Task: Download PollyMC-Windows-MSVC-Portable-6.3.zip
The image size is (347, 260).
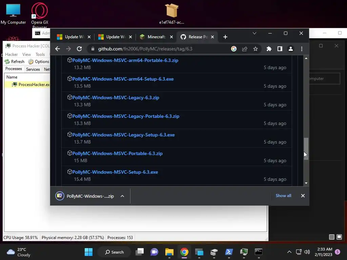Action: pos(117,153)
